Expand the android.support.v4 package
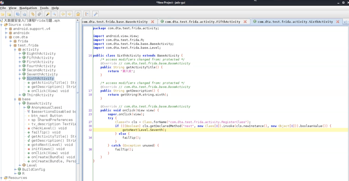Screen dimensions: 349x181 pos(6,29)
